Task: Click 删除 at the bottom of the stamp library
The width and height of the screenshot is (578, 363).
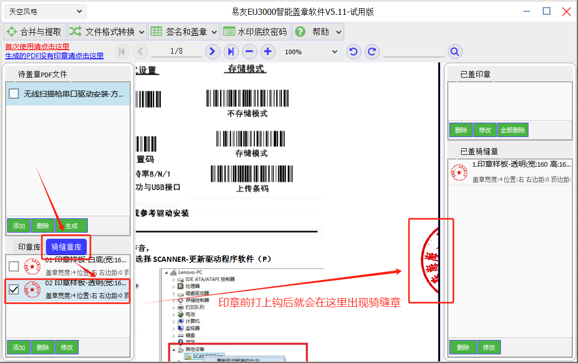Action: pos(43,348)
